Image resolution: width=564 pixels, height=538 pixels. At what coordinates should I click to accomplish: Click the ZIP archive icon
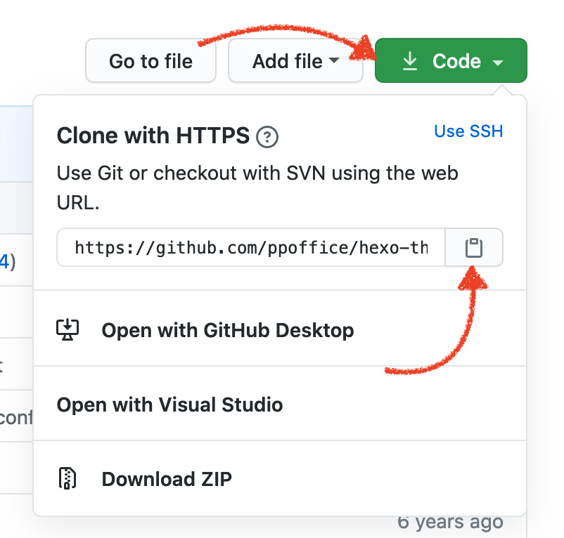point(68,479)
